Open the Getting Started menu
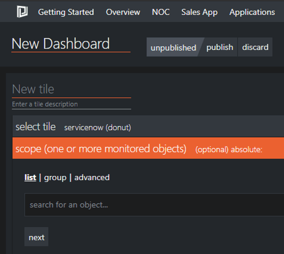This screenshot has width=284, height=254. tap(66, 12)
